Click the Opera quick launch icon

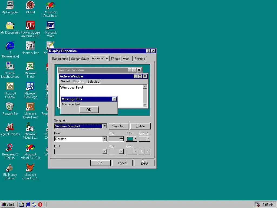click(x=40, y=204)
